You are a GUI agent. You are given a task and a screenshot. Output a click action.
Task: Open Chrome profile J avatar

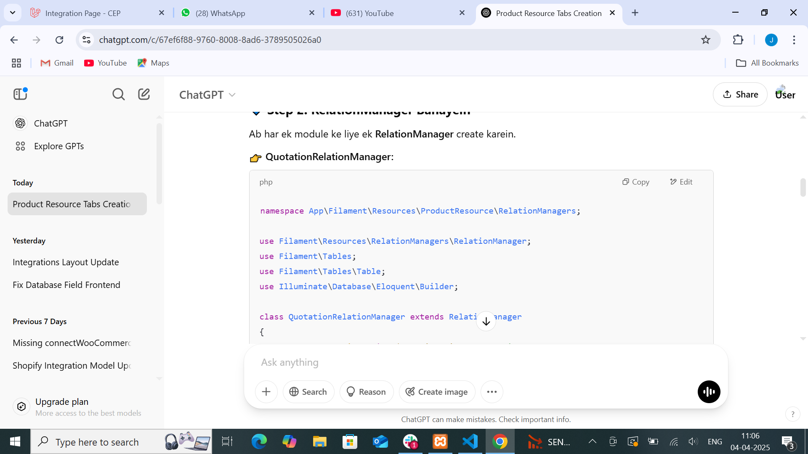(x=771, y=40)
